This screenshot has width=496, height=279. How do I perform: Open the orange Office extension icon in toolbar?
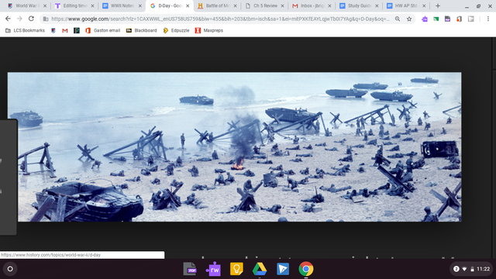pos(459,19)
